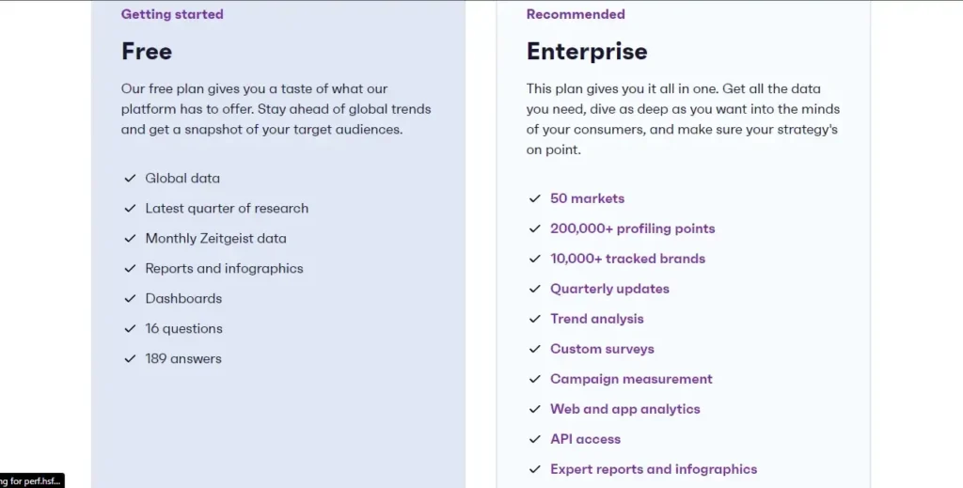Click the Web and app analytics feature
The image size is (963, 488).
click(x=625, y=409)
